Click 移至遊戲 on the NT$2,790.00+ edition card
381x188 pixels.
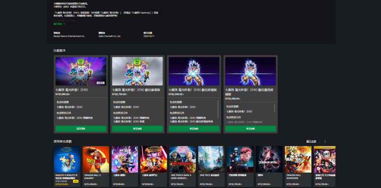pos(137,129)
